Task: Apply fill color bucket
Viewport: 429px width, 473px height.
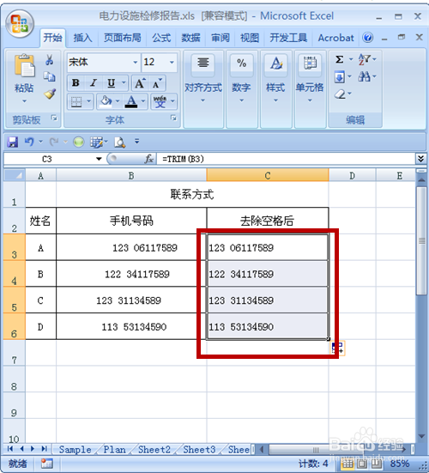Action: (106, 101)
